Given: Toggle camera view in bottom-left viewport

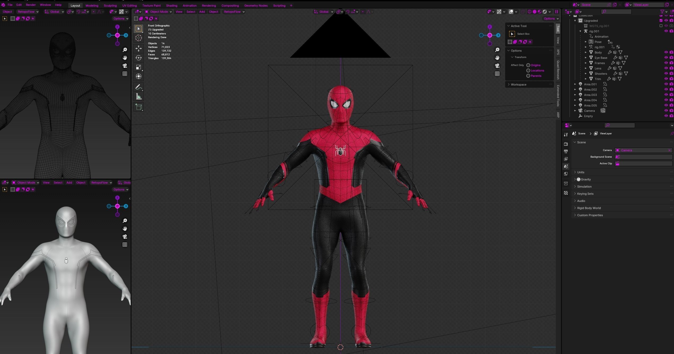Looking at the screenshot, I should [x=125, y=237].
